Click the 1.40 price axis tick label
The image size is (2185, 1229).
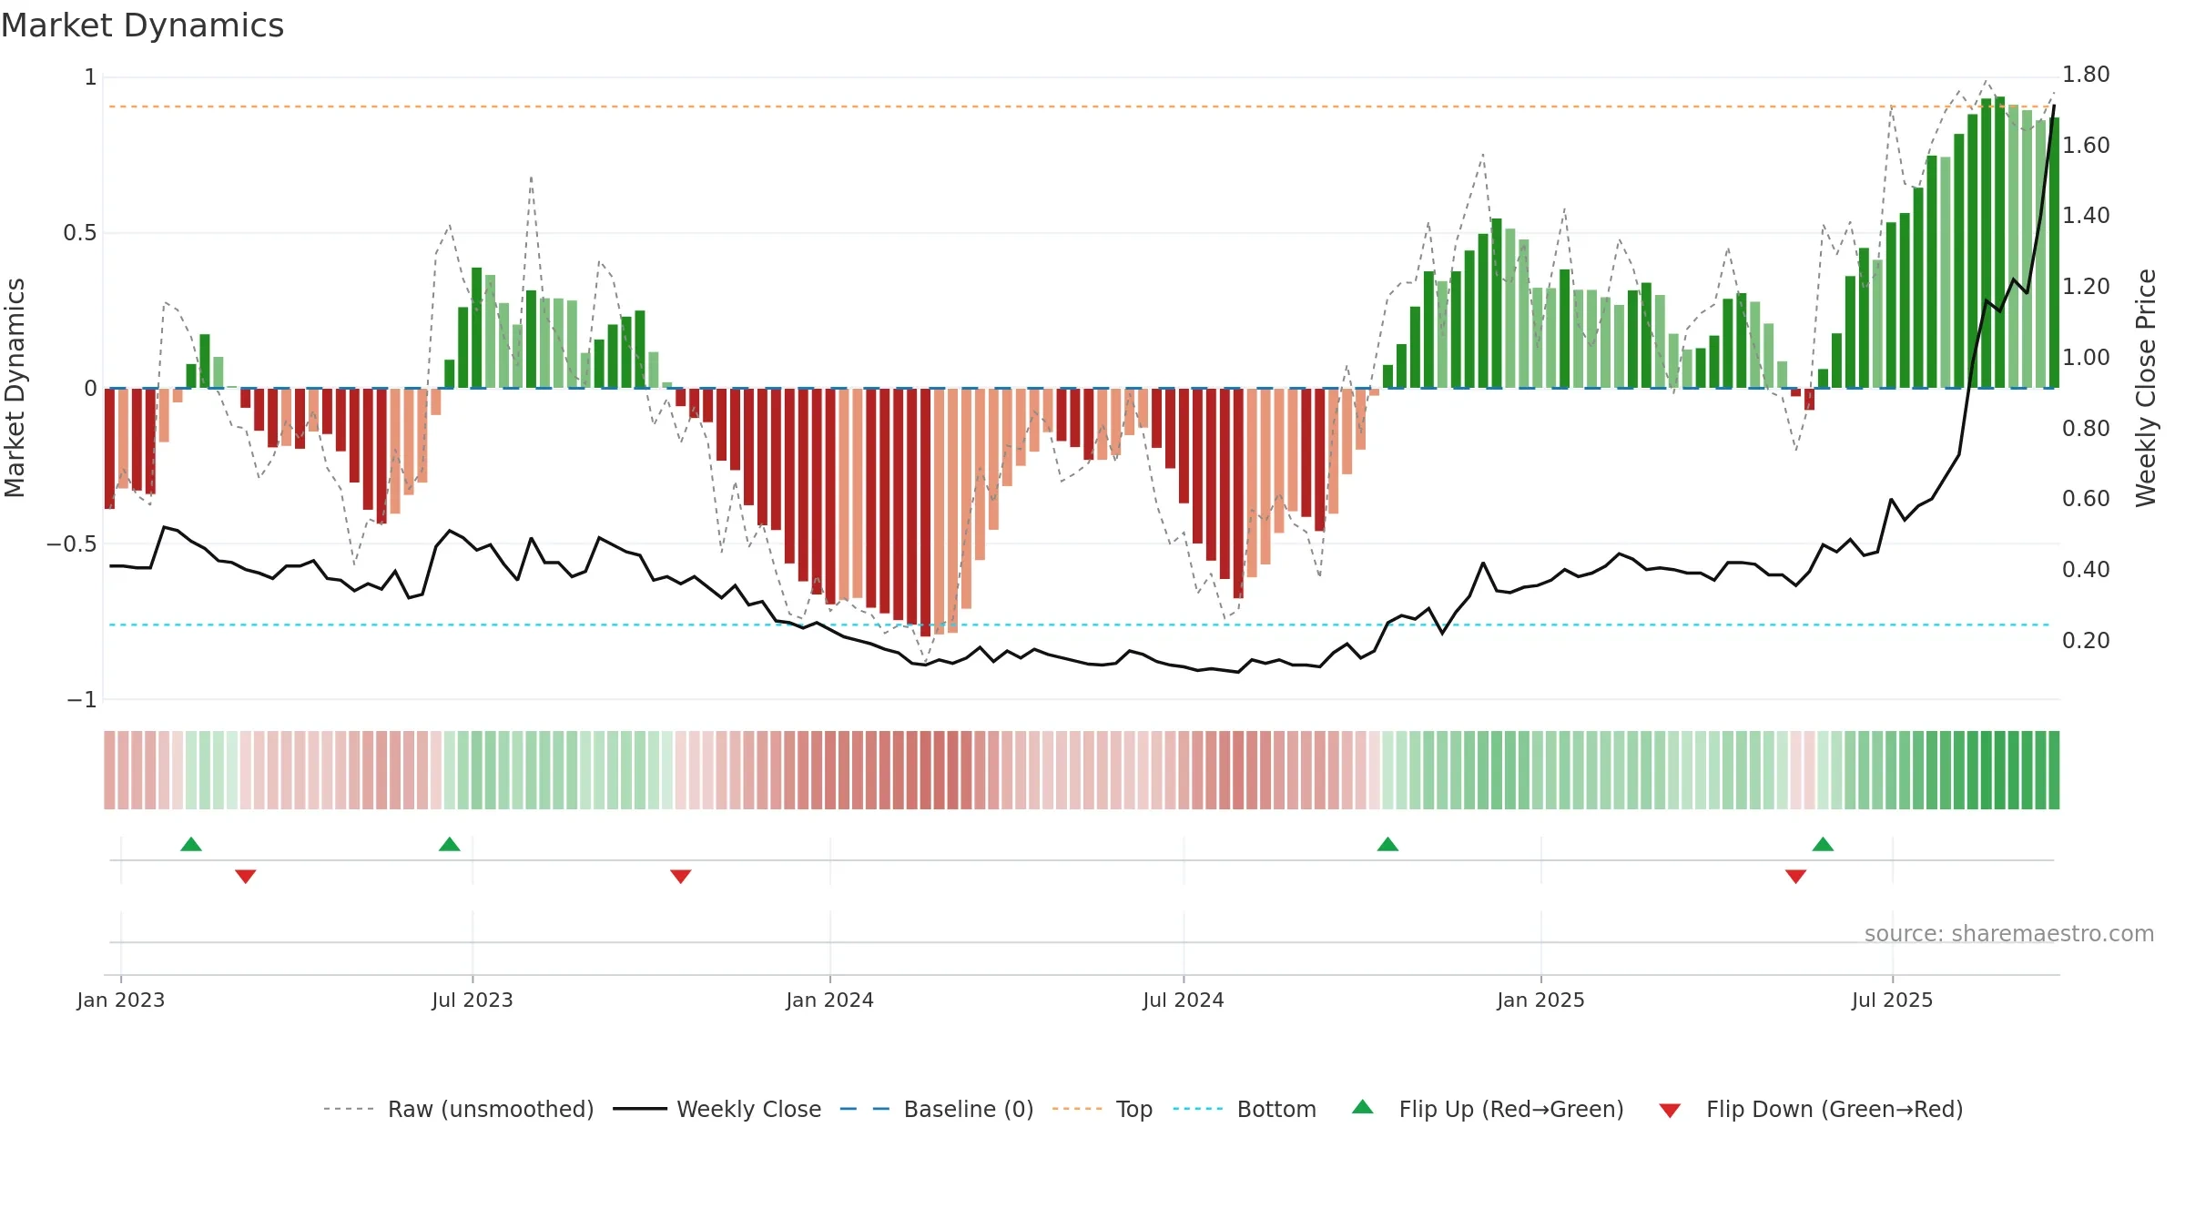click(2086, 216)
